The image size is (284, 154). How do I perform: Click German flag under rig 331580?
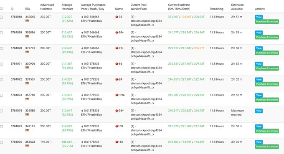[x=27, y=114]
